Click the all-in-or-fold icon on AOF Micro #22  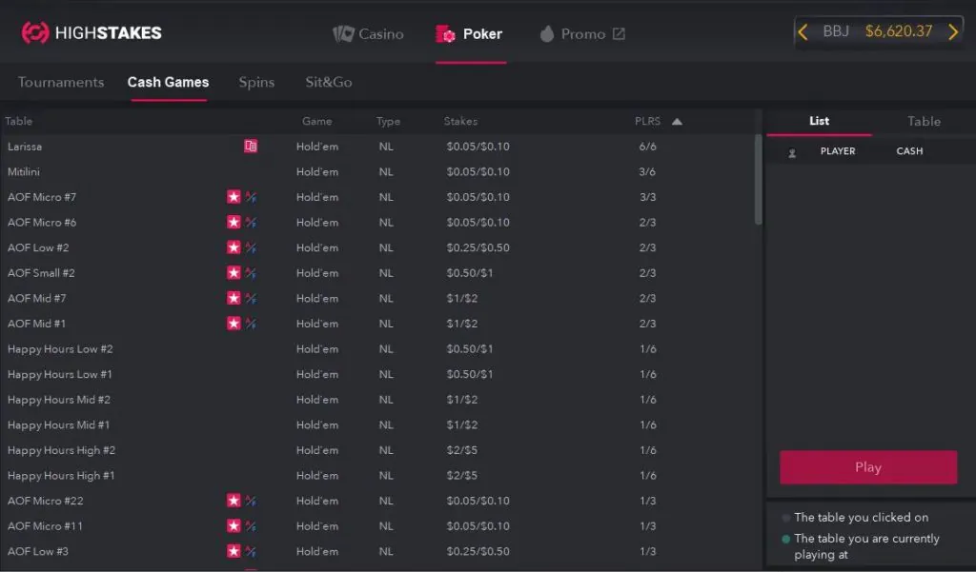pyautogui.click(x=252, y=501)
